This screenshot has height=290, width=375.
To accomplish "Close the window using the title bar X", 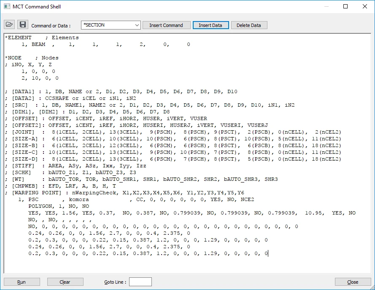I will click(x=365, y=6).
